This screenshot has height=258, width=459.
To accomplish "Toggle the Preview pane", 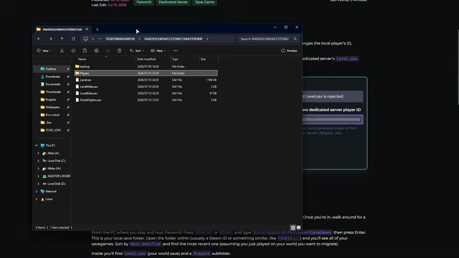I will click(289, 51).
